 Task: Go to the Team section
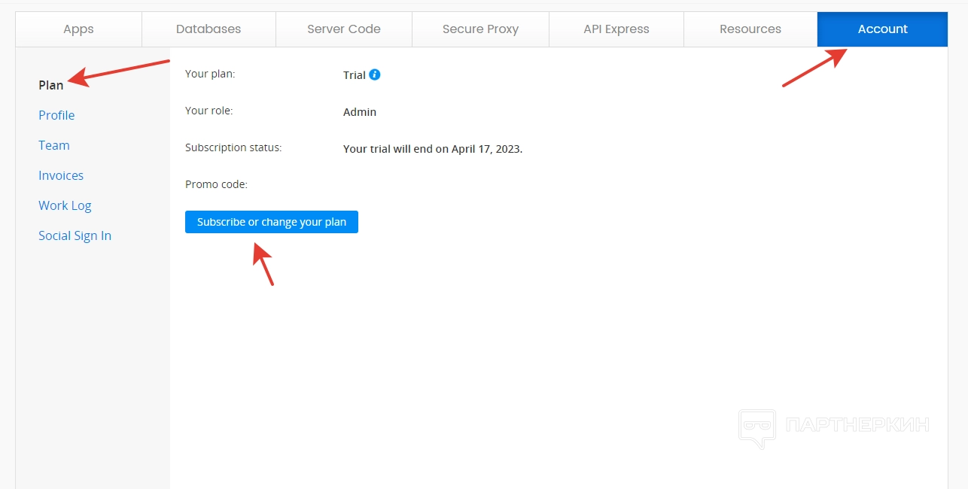(x=54, y=145)
